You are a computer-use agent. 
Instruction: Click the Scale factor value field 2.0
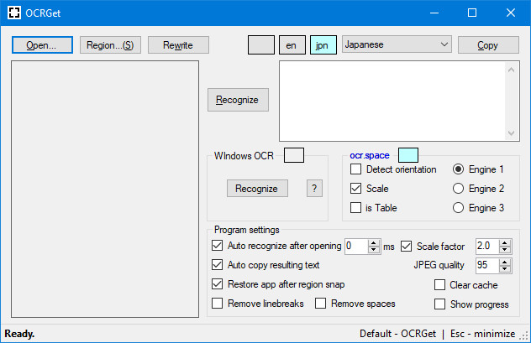tap(487, 246)
